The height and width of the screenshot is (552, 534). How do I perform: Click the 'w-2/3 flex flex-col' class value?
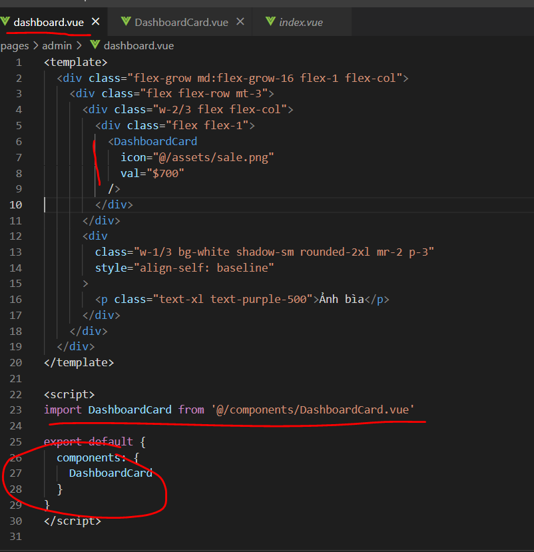click(x=220, y=109)
